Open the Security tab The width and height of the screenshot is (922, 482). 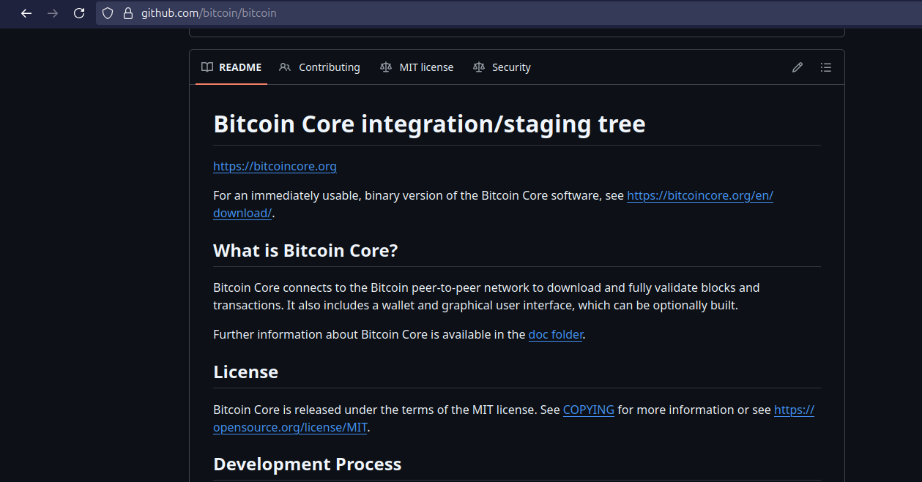502,67
